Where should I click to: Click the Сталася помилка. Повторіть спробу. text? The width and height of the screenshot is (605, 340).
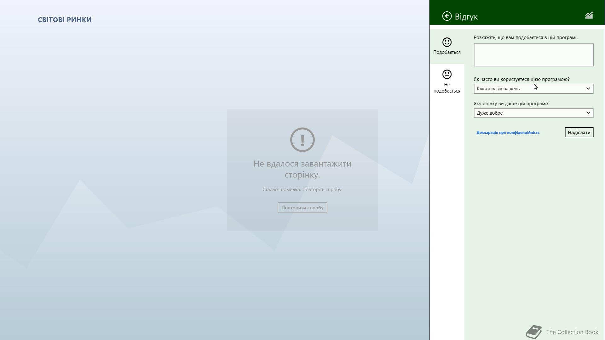[x=302, y=190]
